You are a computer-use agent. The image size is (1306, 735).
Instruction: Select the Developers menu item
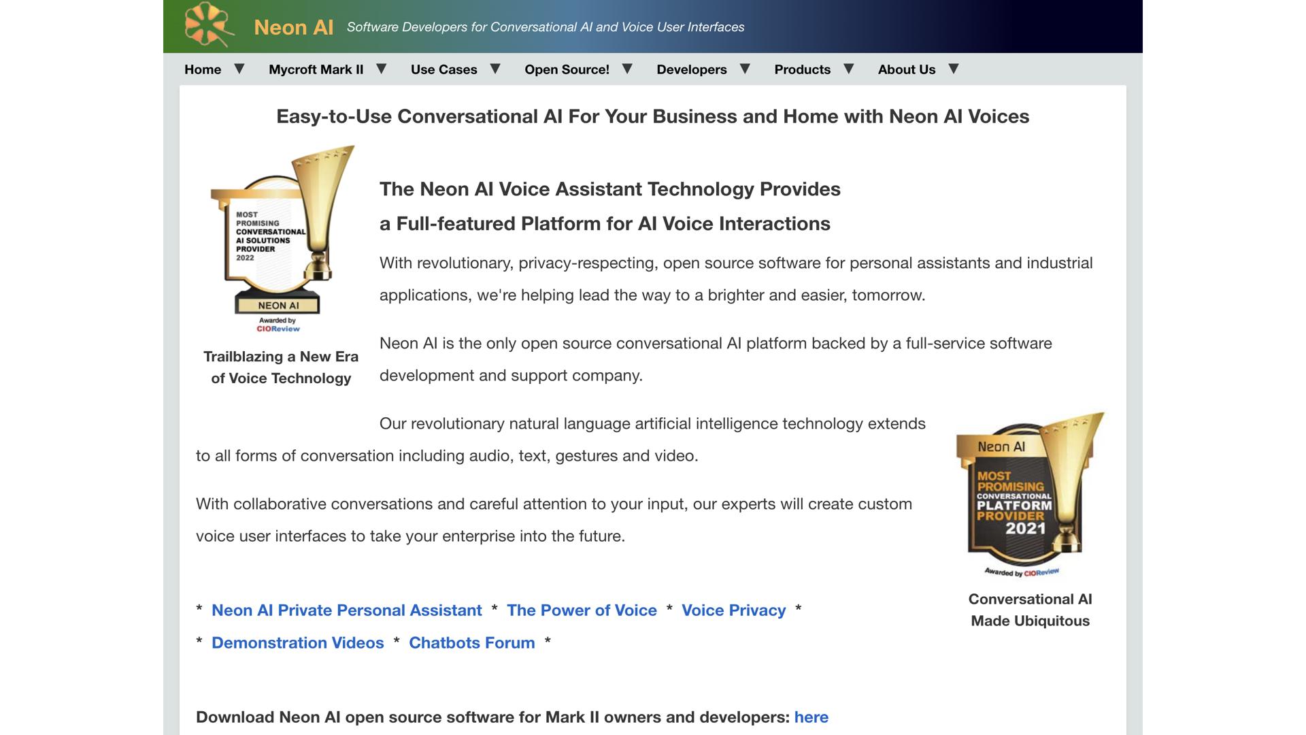[691, 69]
